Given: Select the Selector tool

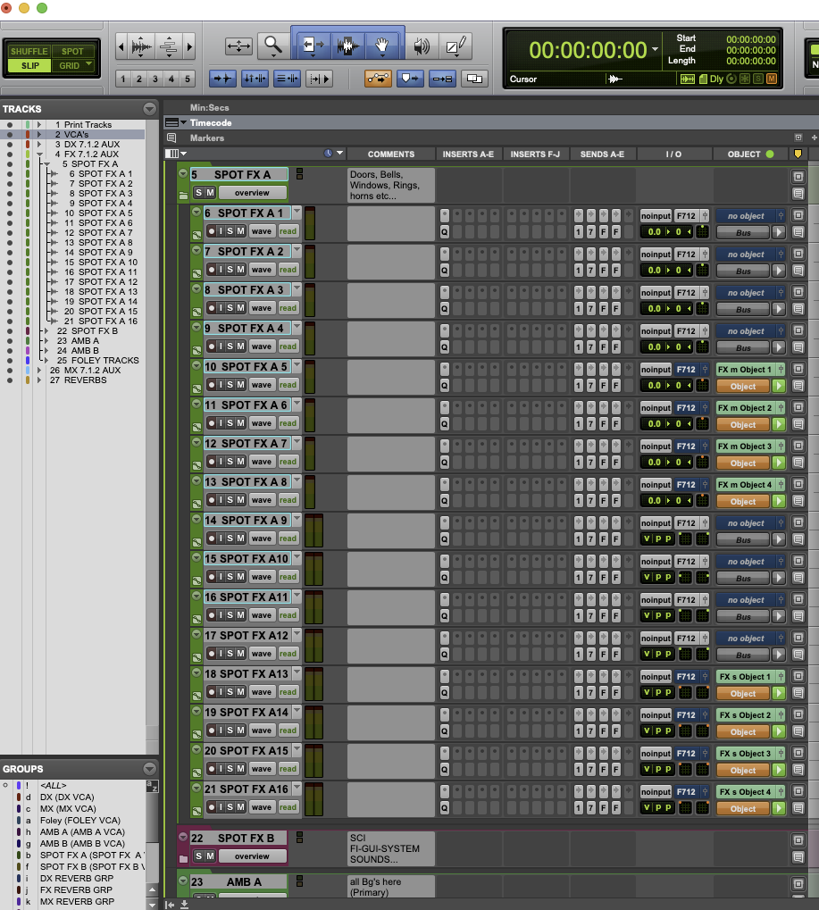Looking at the screenshot, I should (348, 45).
